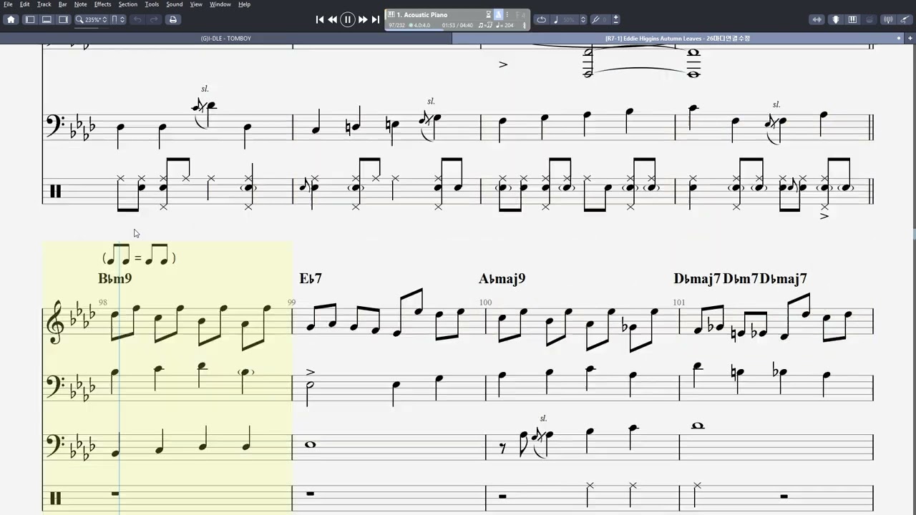Click the Dbmaj7 Dbm7 Dbmaj7 chord symbols
The height and width of the screenshot is (515, 916).
click(x=740, y=278)
